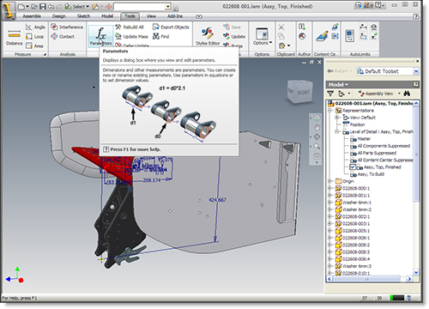429x309 pixels.
Task: Click the 424.667 dimension in the viewport
Action: point(217,200)
